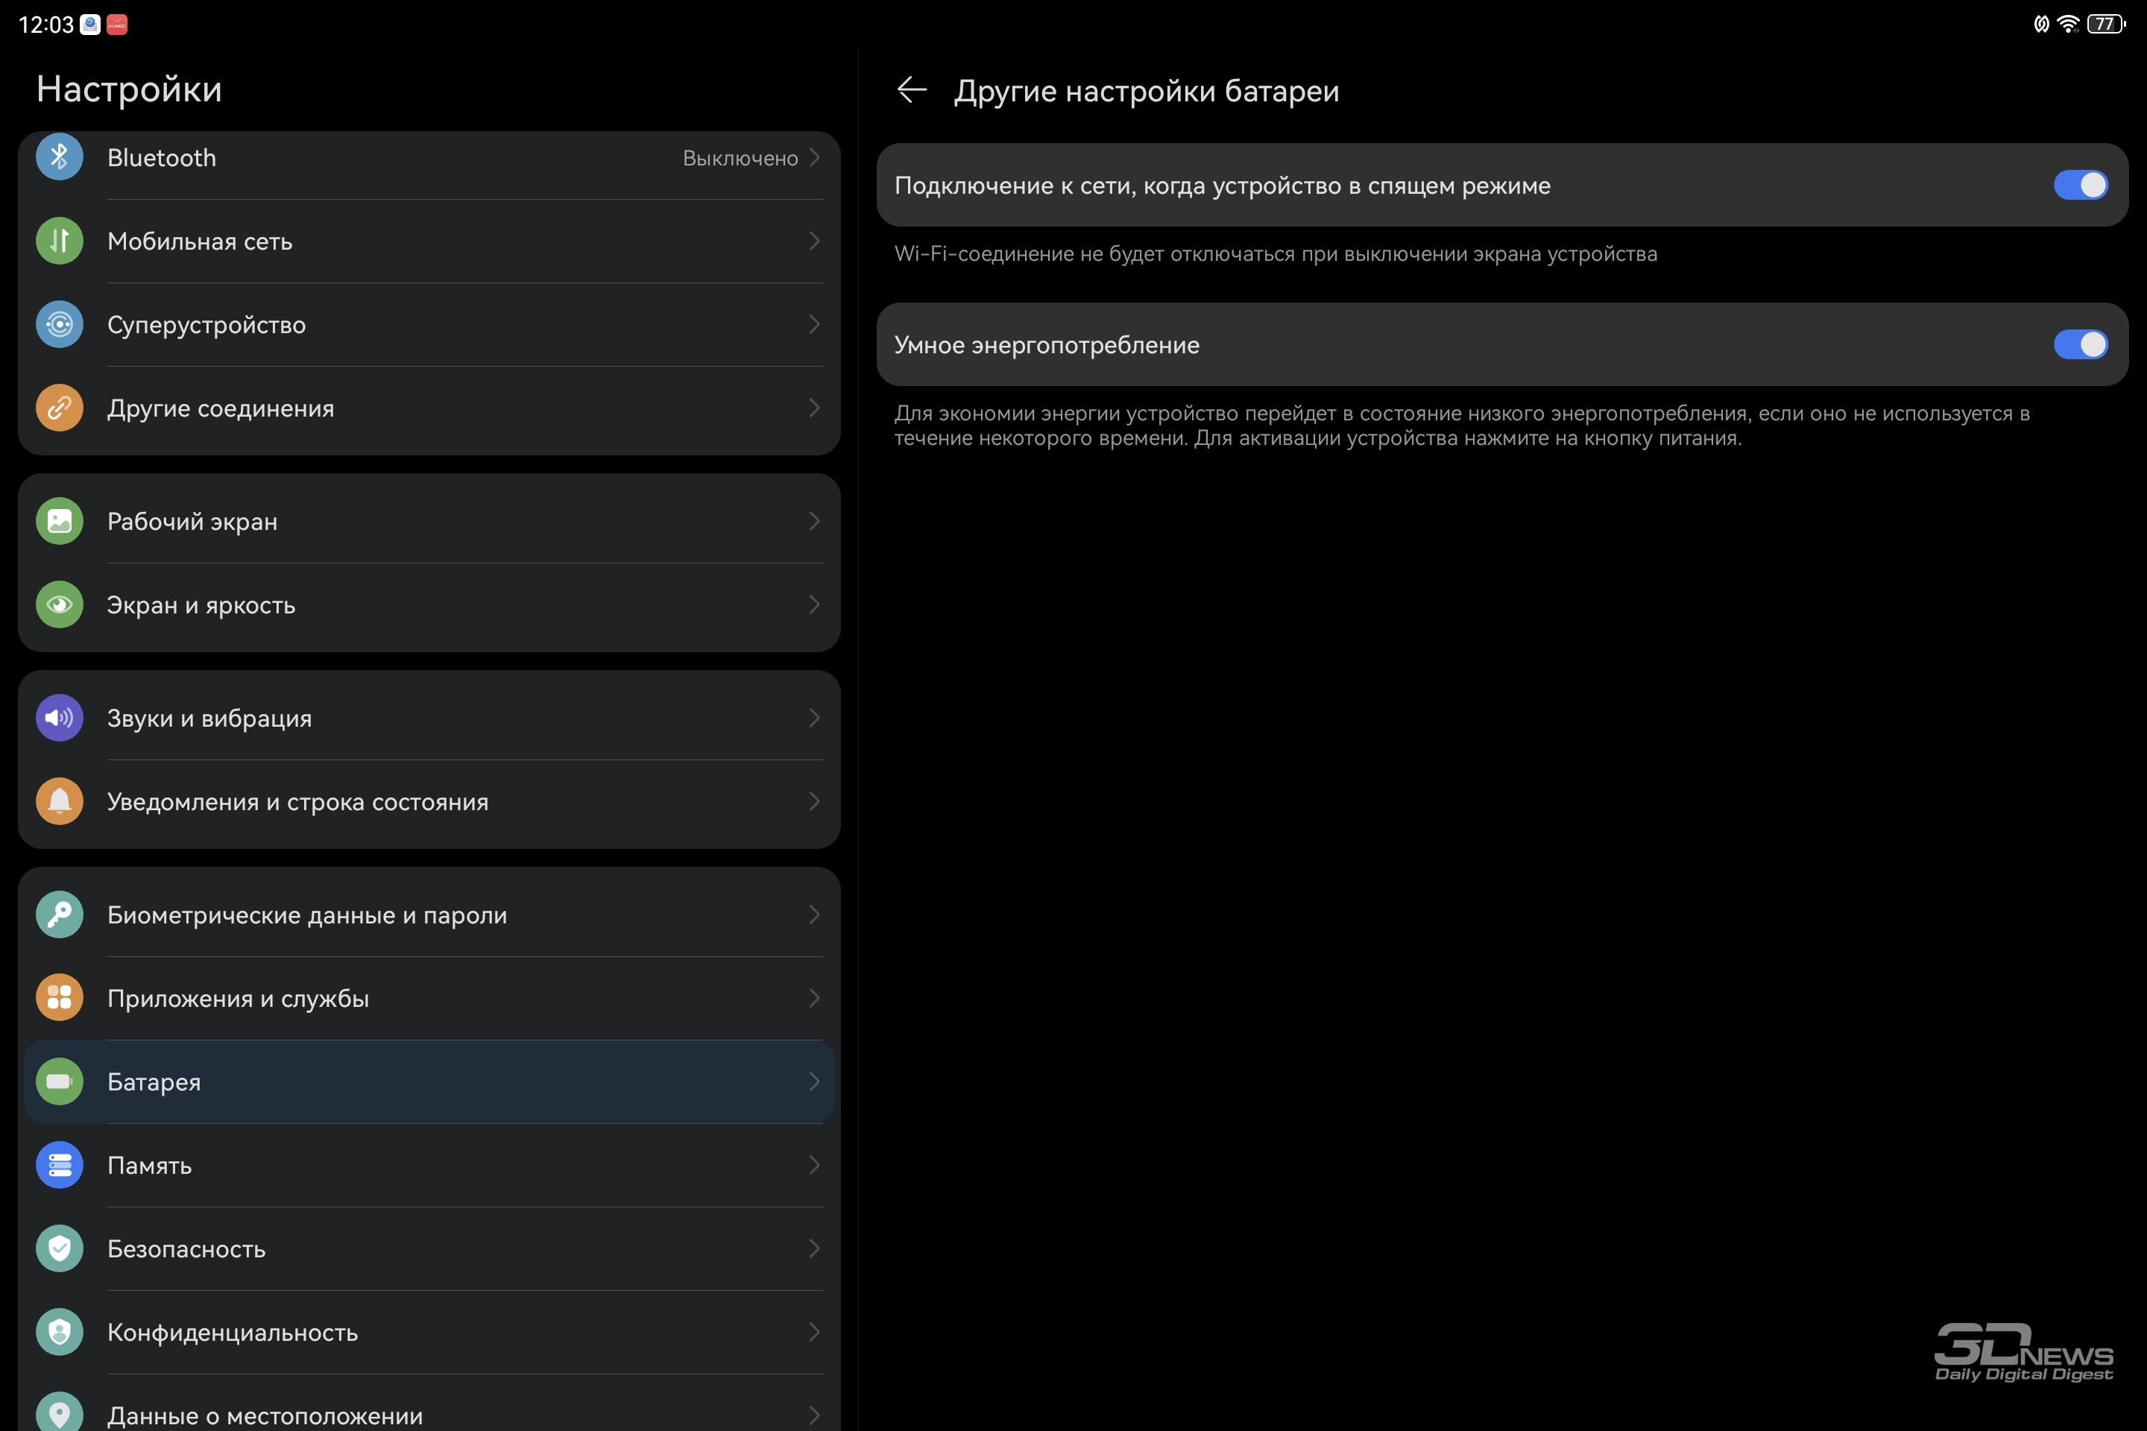Image resolution: width=2147 pixels, height=1431 pixels.
Task: Open the Bluetooth settings row
Action: pos(429,164)
